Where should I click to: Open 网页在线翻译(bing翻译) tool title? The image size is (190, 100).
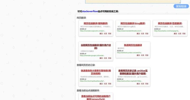133,23
